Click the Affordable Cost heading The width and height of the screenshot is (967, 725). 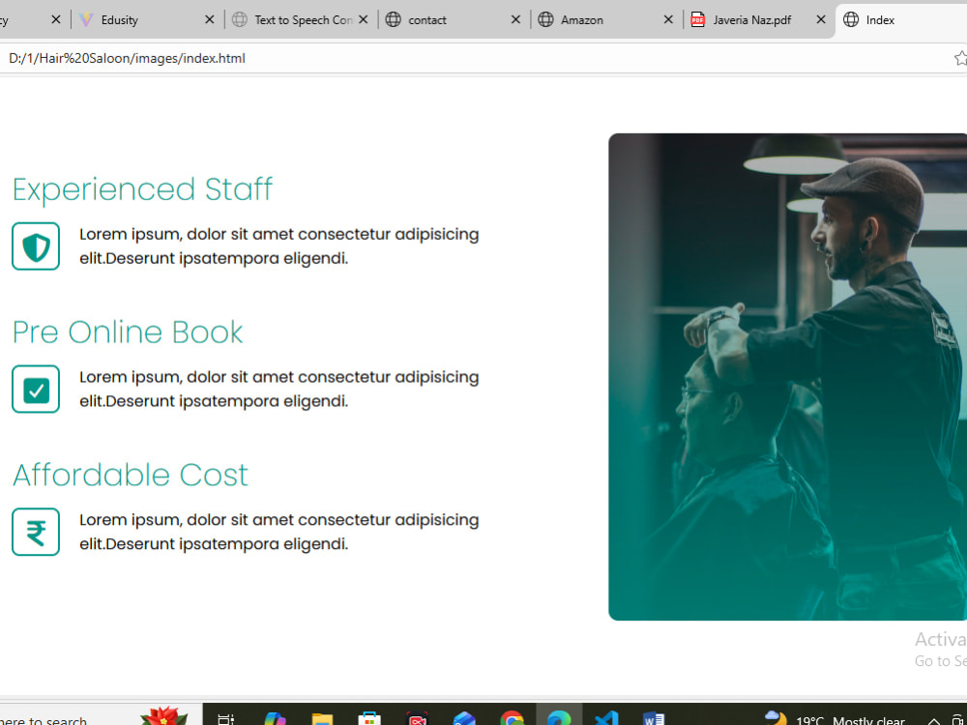coord(131,475)
